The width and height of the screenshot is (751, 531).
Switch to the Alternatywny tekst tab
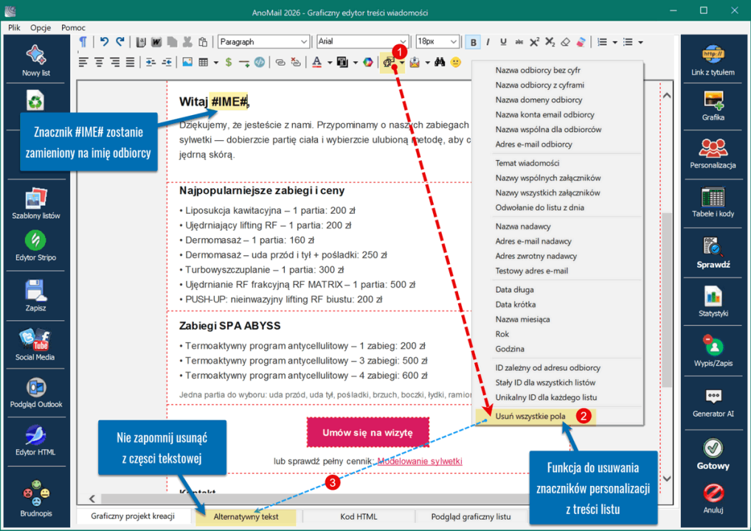point(246,517)
